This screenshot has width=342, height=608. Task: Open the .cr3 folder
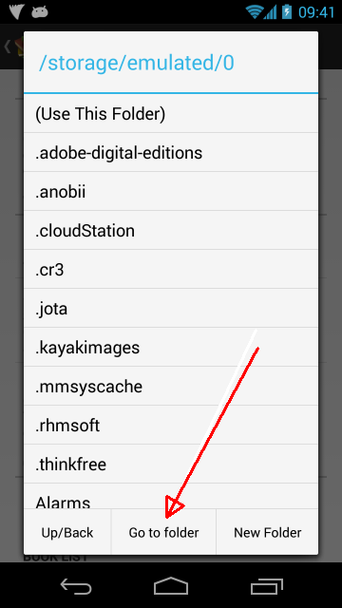pos(171,270)
